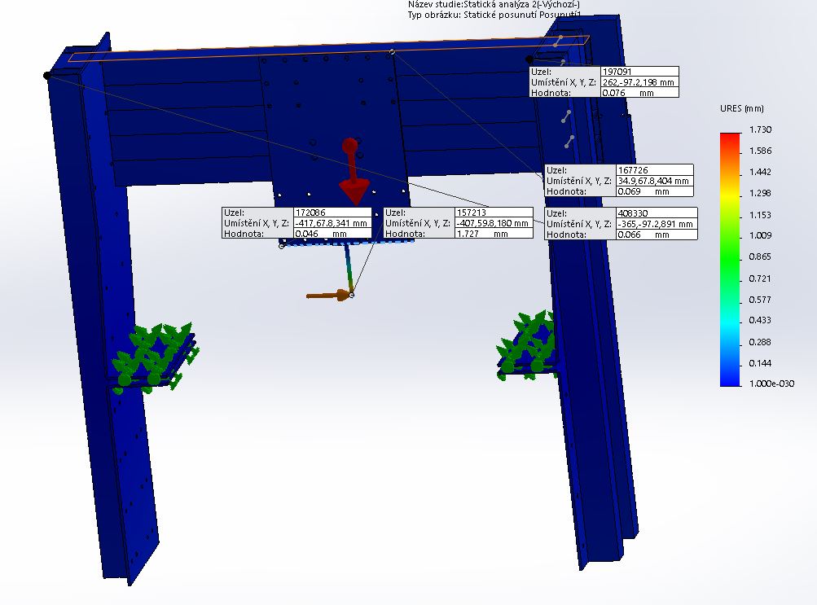Select the 0.046 mm value of node 172086
The height and width of the screenshot is (605, 817).
coord(332,234)
